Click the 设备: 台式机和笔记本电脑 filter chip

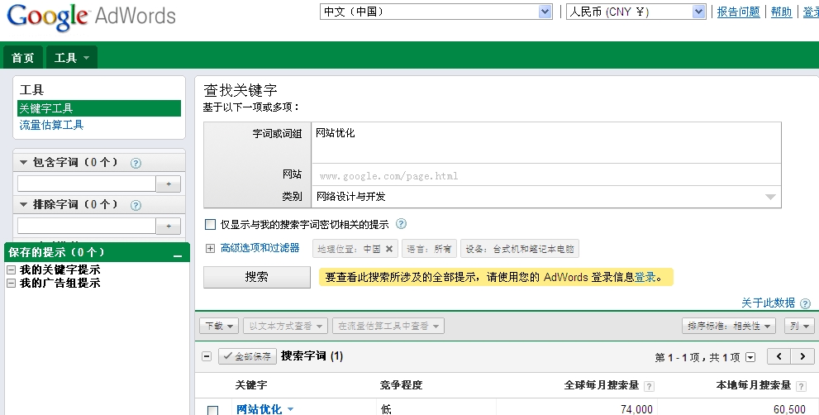[x=520, y=249]
